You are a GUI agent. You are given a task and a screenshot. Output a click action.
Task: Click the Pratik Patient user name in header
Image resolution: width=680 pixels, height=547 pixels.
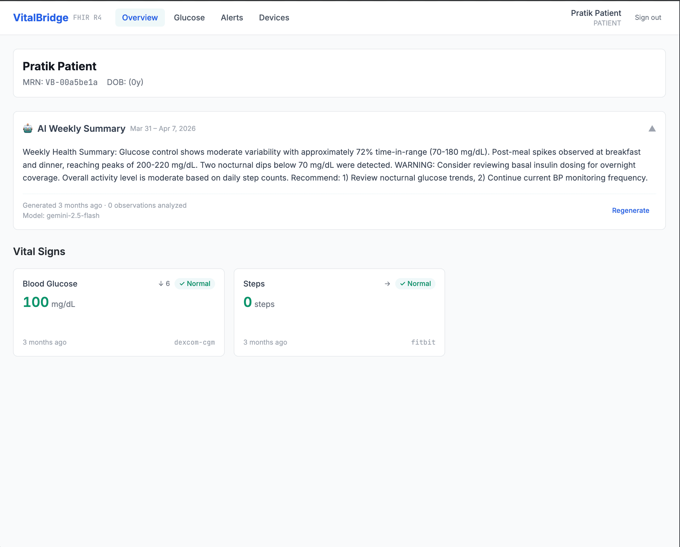point(596,13)
